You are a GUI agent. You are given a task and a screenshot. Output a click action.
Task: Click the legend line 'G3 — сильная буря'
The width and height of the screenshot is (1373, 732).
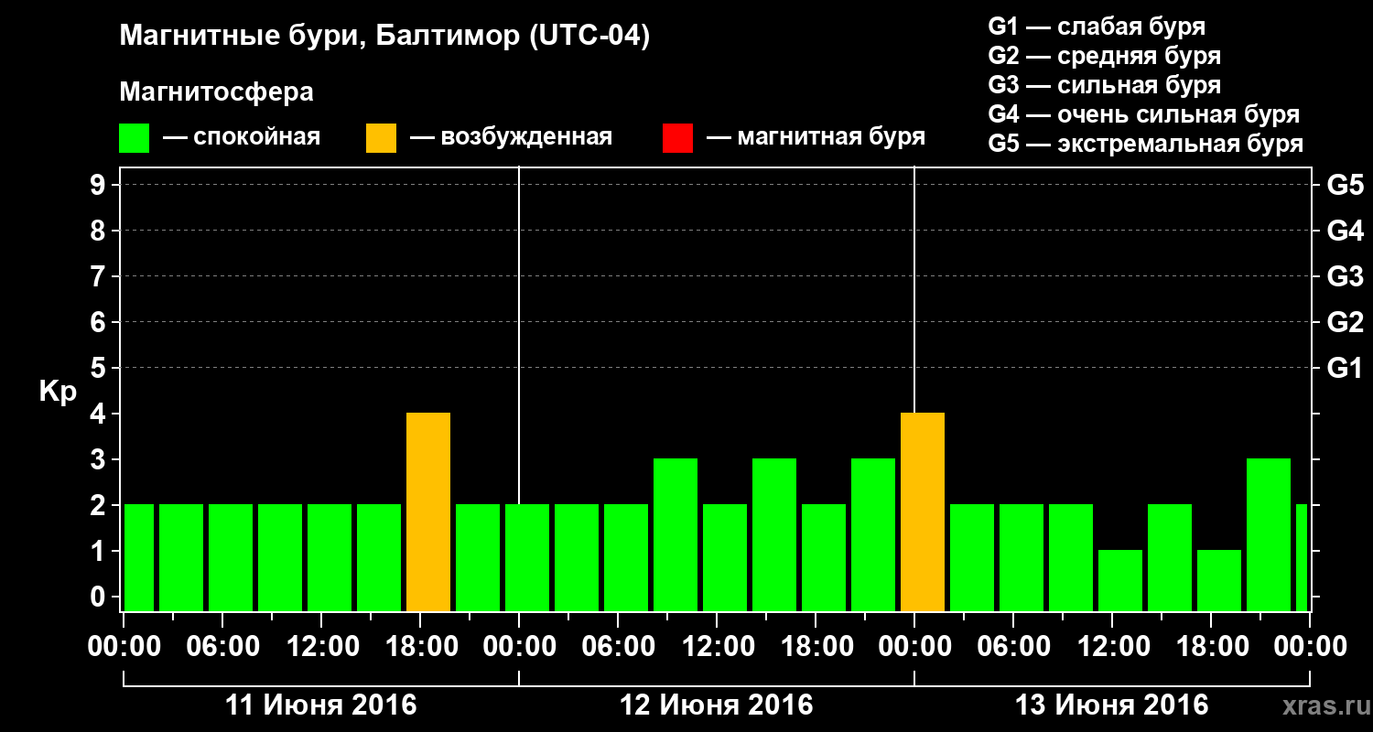click(1105, 85)
